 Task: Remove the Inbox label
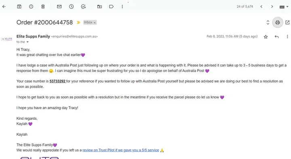(95, 23)
